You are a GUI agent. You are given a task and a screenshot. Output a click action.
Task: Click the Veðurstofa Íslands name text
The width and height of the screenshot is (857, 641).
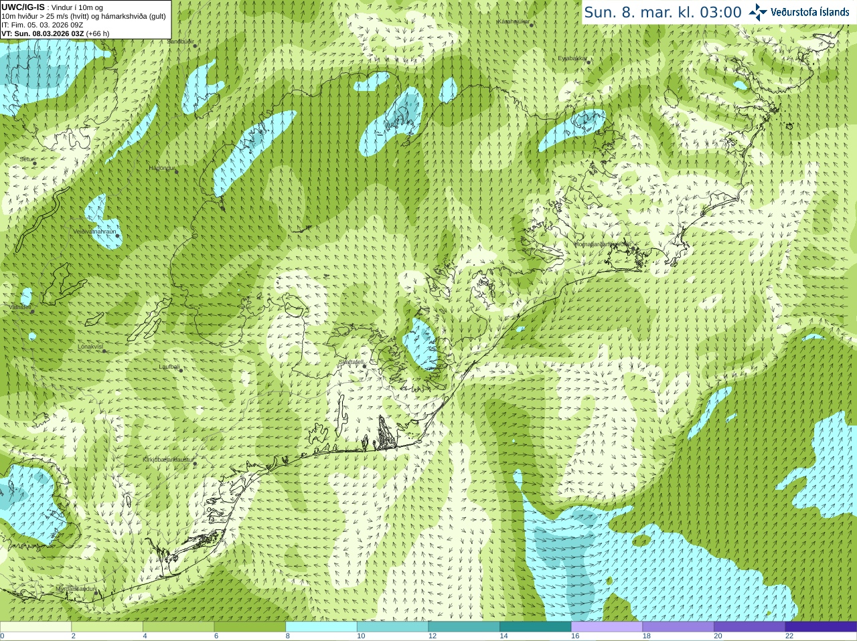[x=810, y=12]
